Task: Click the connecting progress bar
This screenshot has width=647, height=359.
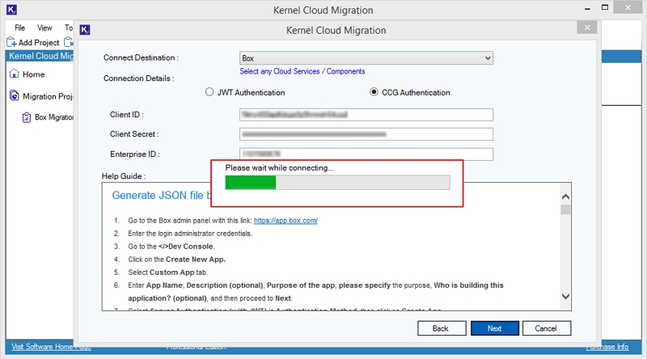Action: [x=337, y=183]
